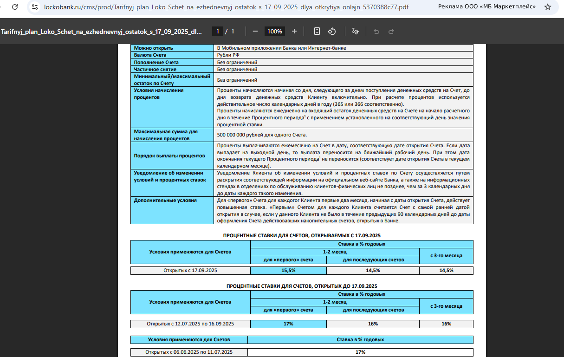Select the 100% zoom level field

275,31
